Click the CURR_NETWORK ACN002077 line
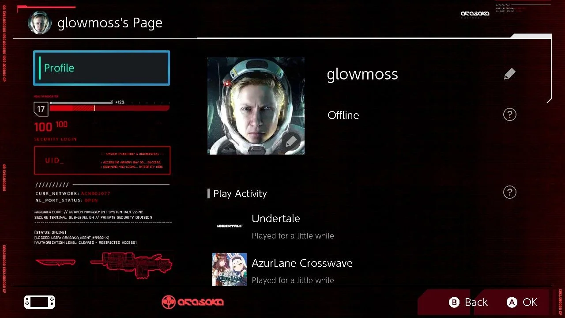The height and width of the screenshot is (318, 565). coord(73,193)
